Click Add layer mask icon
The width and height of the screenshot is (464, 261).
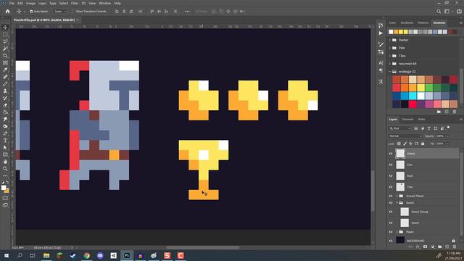tap(426, 246)
